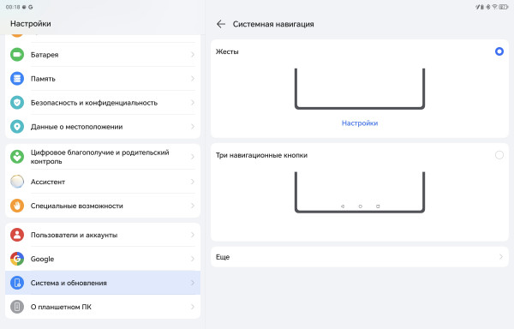Click the blue Настройки link under gestures
Image resolution: width=514 pixels, height=329 pixels.
pyautogui.click(x=360, y=123)
